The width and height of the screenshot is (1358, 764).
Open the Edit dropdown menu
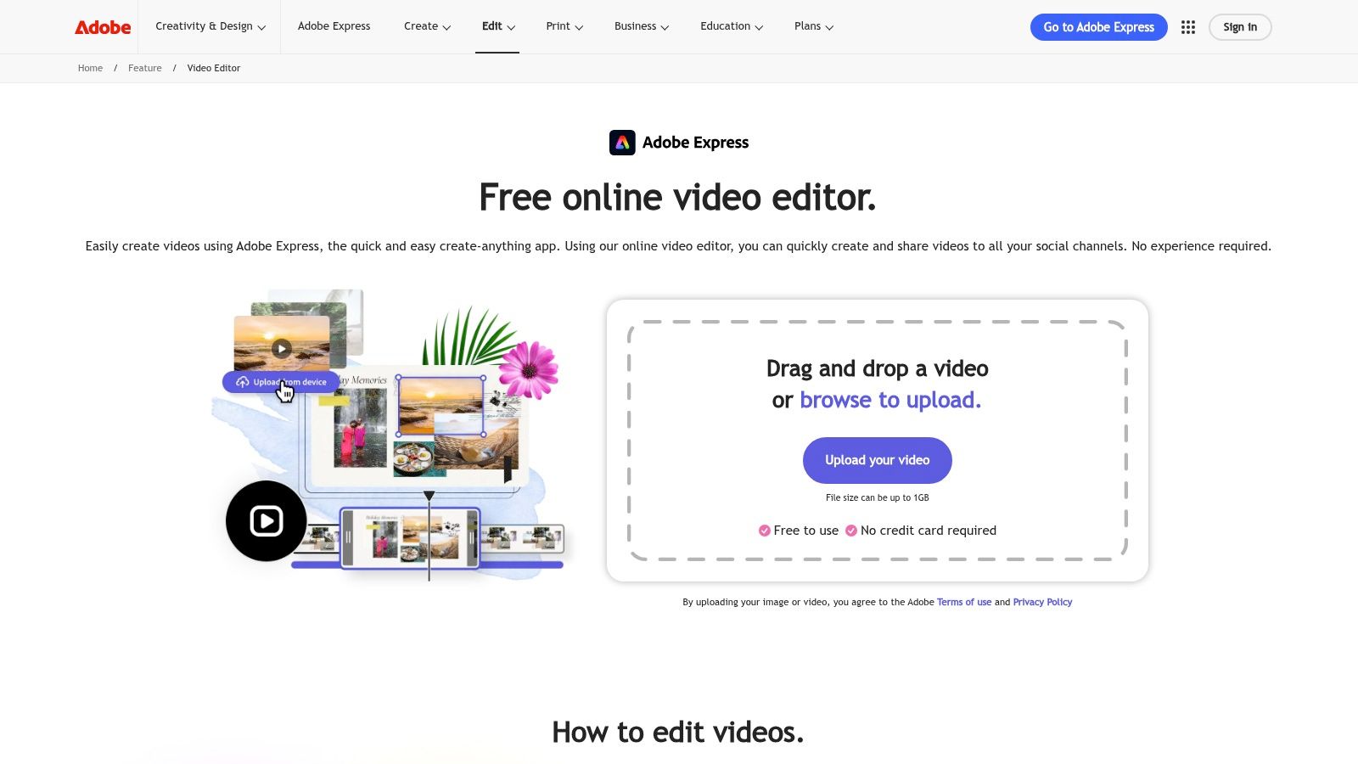pyautogui.click(x=498, y=26)
